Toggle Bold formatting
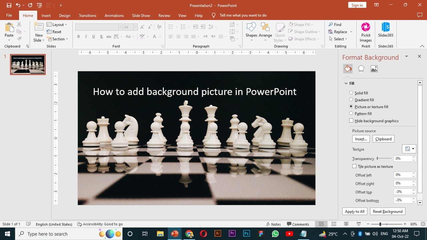The height and width of the screenshot is (240, 427). 78,37
